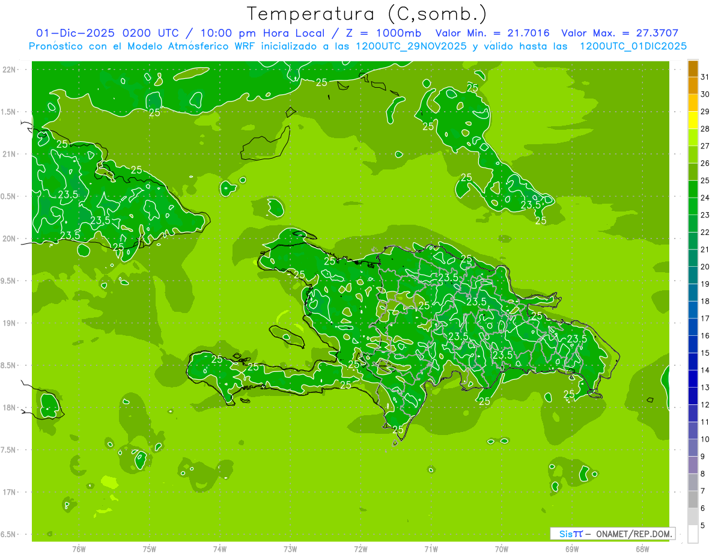Image resolution: width=721 pixels, height=557 pixels.
Task: Click the 22N latitude axis label
Action: point(10,69)
